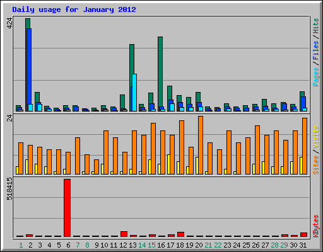Select the tallest orange bar, day 20
Viewport: 323px width, 252px height.
point(201,145)
